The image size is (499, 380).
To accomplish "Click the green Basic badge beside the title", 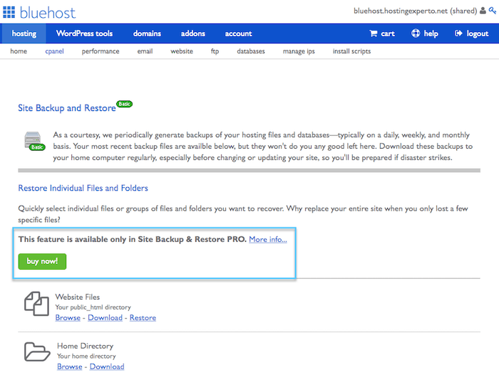I will coord(125,104).
